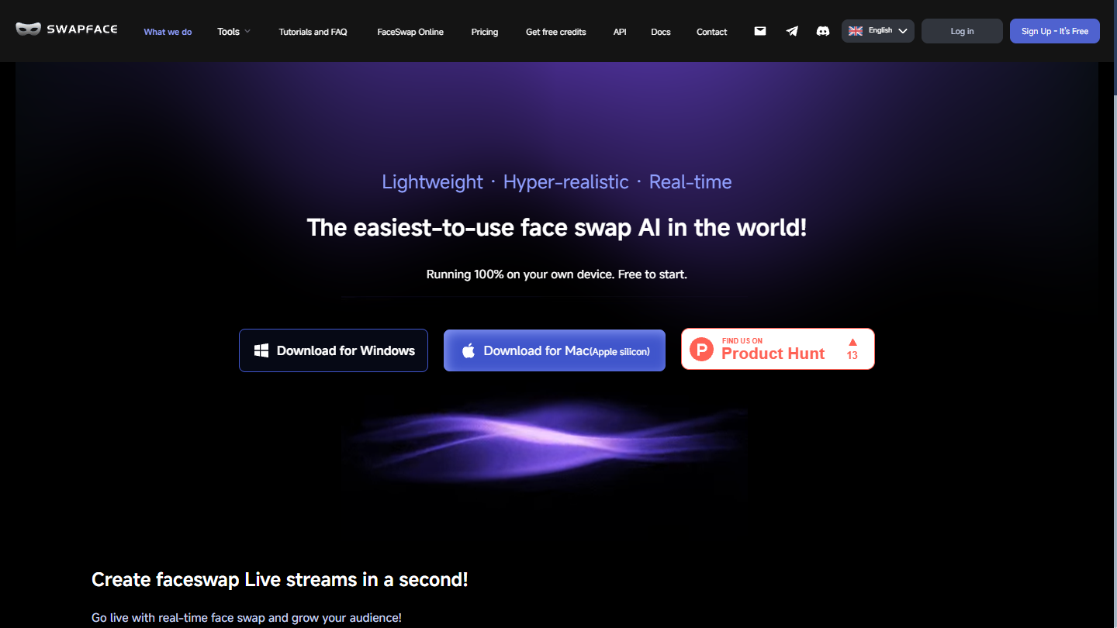The image size is (1117, 628).
Task: Open Tutorials and FAQ page
Action: (313, 32)
